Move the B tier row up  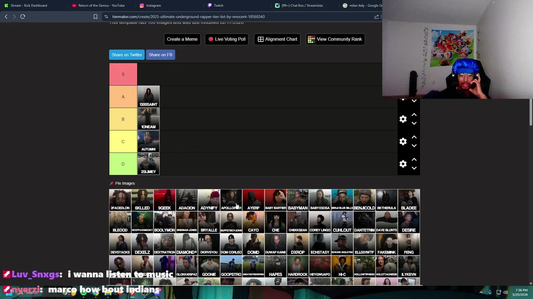[414, 115]
